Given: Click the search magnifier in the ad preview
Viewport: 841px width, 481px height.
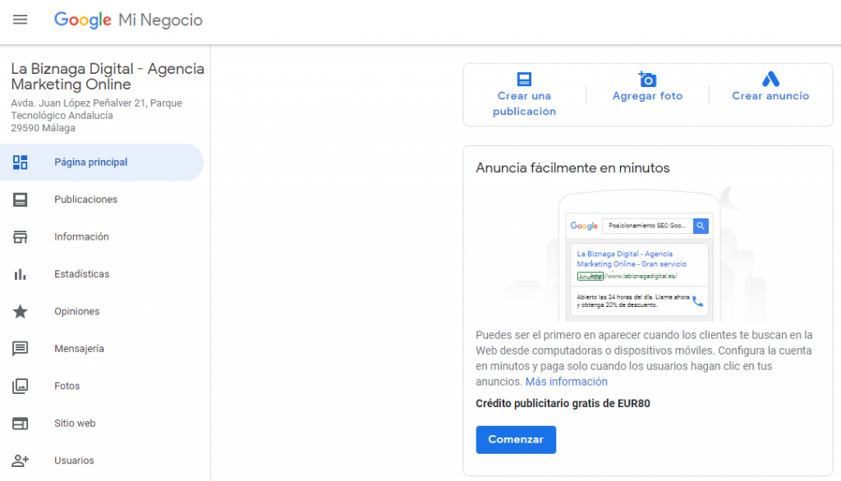Looking at the screenshot, I should pos(701,226).
